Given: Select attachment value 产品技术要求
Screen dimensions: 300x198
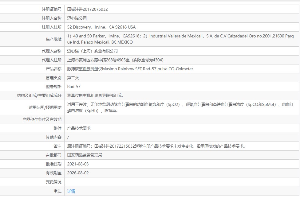Looking at the screenshot, I should [79, 128].
